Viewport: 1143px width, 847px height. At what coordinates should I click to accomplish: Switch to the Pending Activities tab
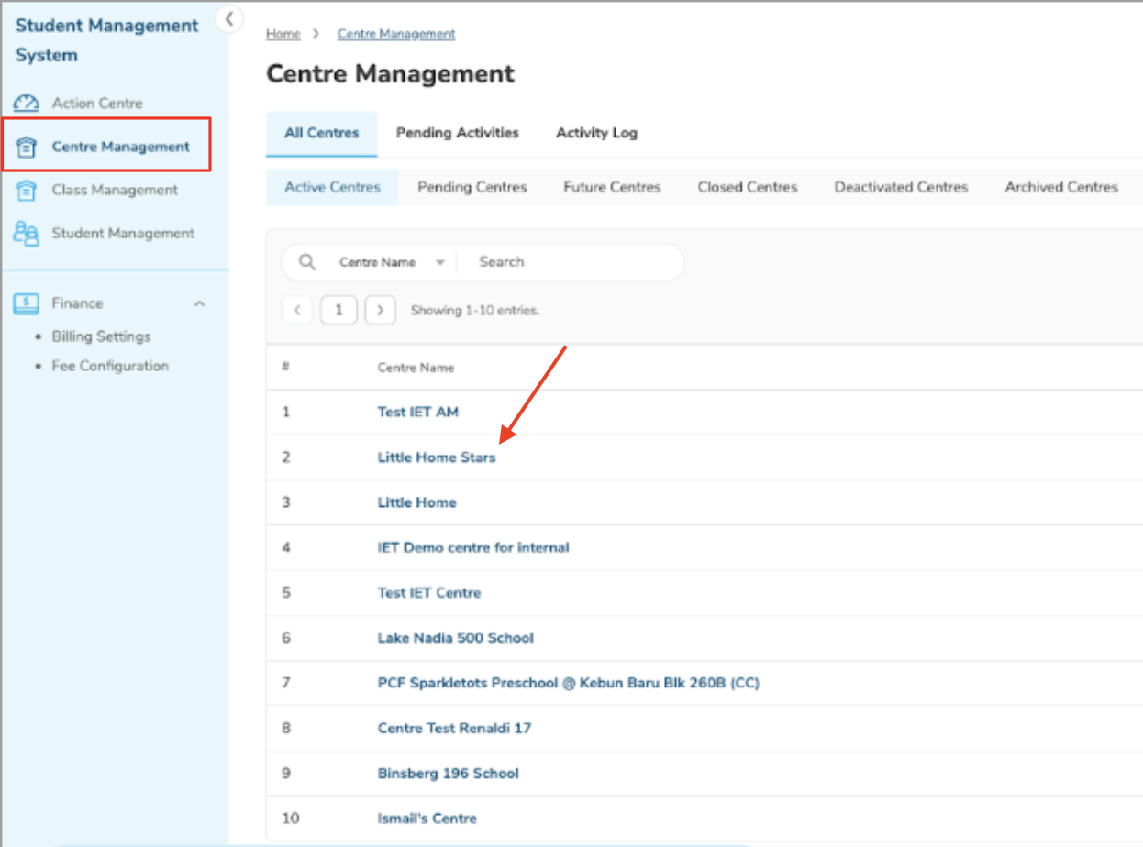tap(457, 133)
